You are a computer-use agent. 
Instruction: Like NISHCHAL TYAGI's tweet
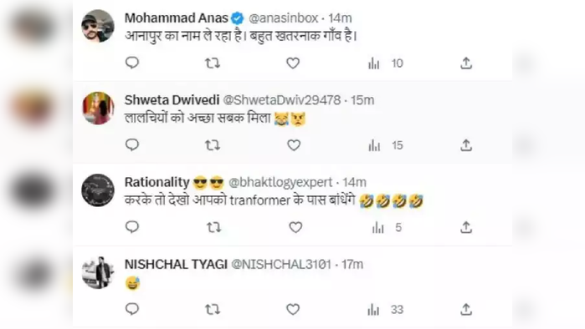pos(293,309)
